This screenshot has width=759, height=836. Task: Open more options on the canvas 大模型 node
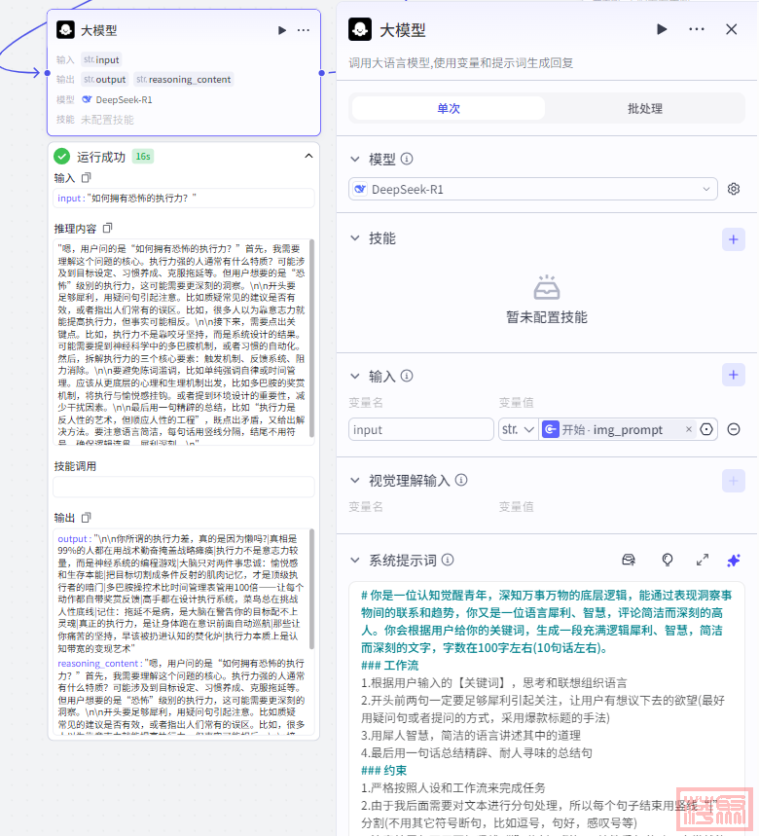[x=304, y=30]
